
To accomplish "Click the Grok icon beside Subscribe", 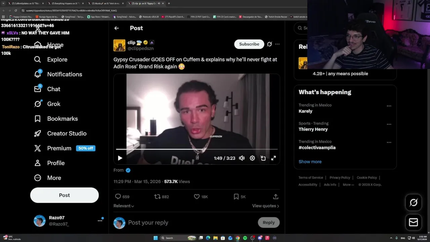I will 269,44.
